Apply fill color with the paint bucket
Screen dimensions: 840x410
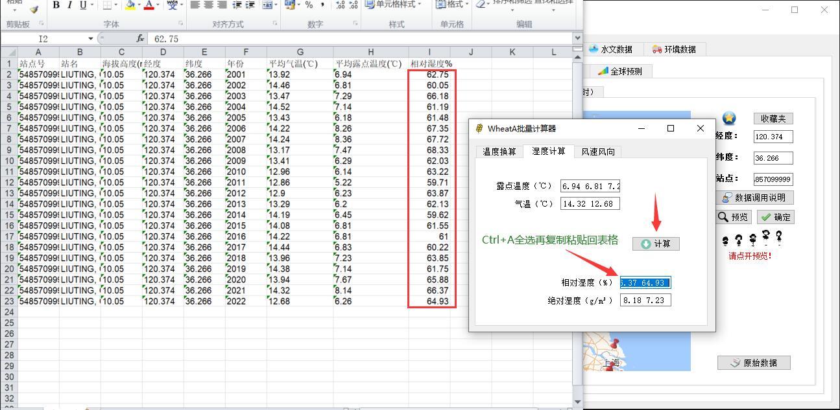point(130,5)
